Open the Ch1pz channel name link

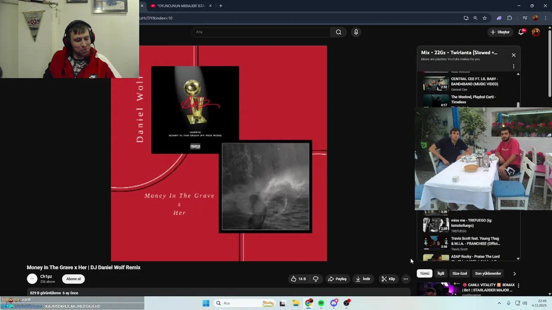point(46,276)
